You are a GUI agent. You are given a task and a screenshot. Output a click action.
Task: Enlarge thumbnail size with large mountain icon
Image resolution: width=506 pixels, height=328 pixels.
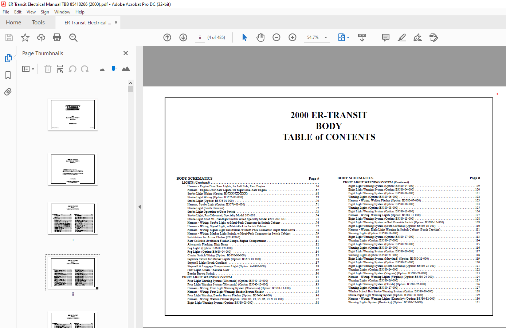126,69
